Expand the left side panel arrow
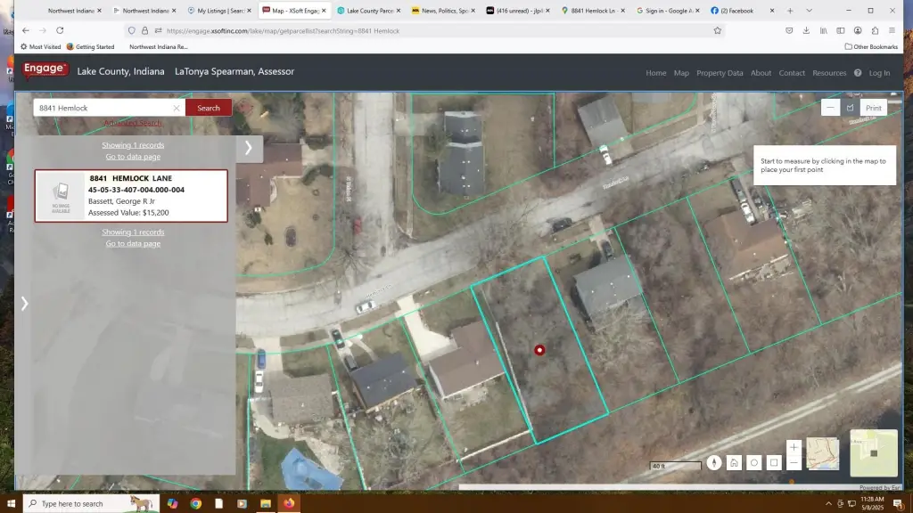 [24, 304]
